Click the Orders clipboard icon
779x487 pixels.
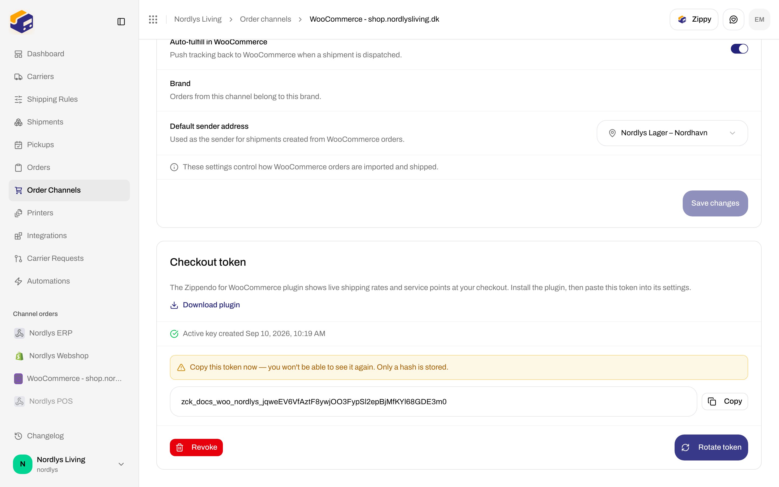[x=18, y=167]
